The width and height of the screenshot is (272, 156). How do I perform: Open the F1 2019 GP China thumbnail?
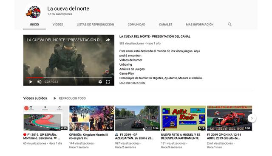229,118
